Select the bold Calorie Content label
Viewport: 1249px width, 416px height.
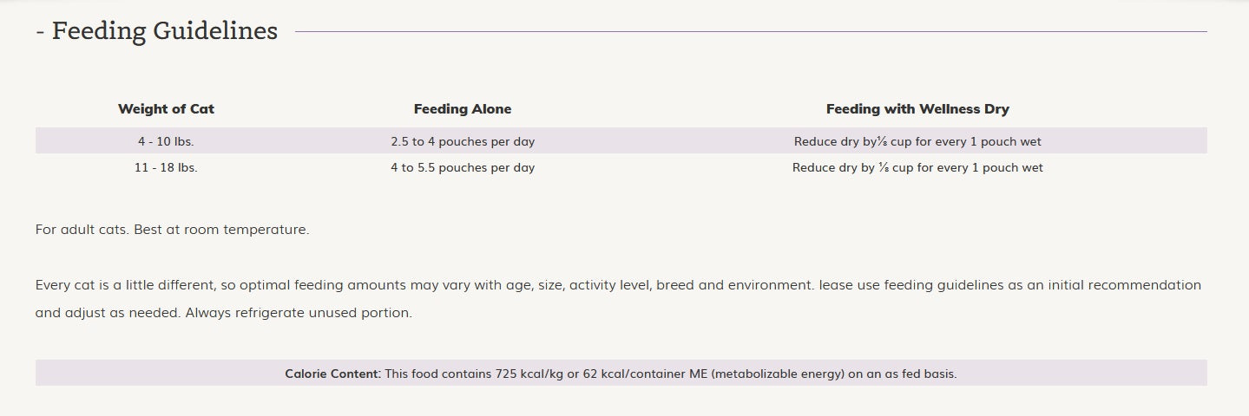click(x=332, y=374)
